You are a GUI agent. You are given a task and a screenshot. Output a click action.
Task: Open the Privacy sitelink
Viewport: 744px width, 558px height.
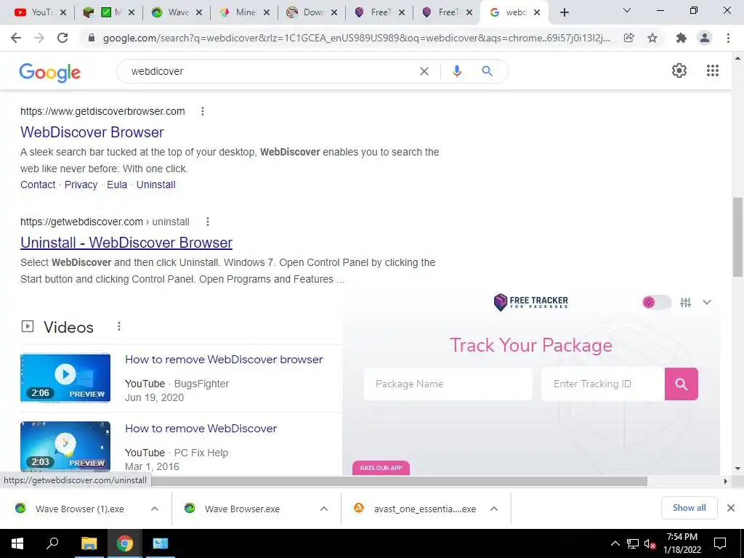pyautogui.click(x=81, y=185)
